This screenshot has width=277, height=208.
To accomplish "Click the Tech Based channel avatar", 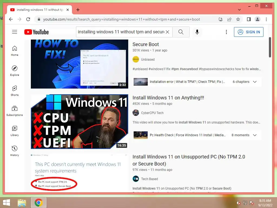I will pos(136,179).
